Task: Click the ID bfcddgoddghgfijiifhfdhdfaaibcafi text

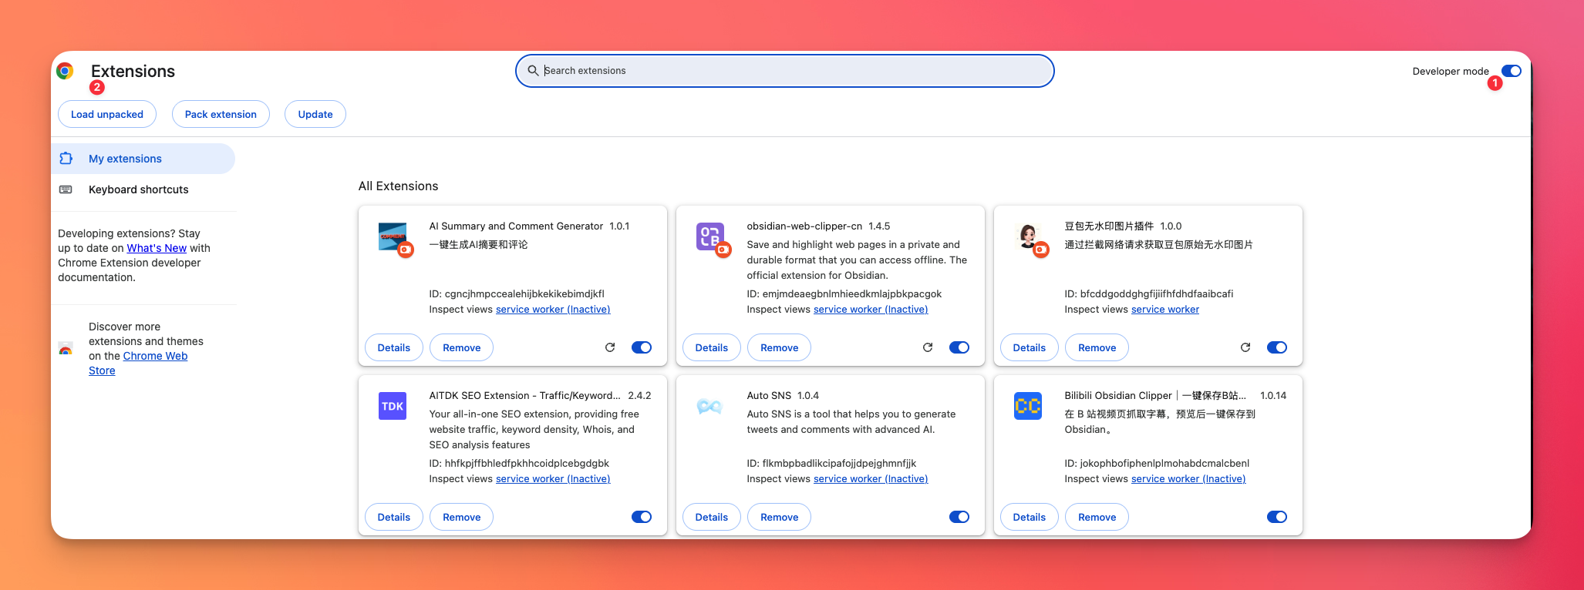Action: point(1149,294)
